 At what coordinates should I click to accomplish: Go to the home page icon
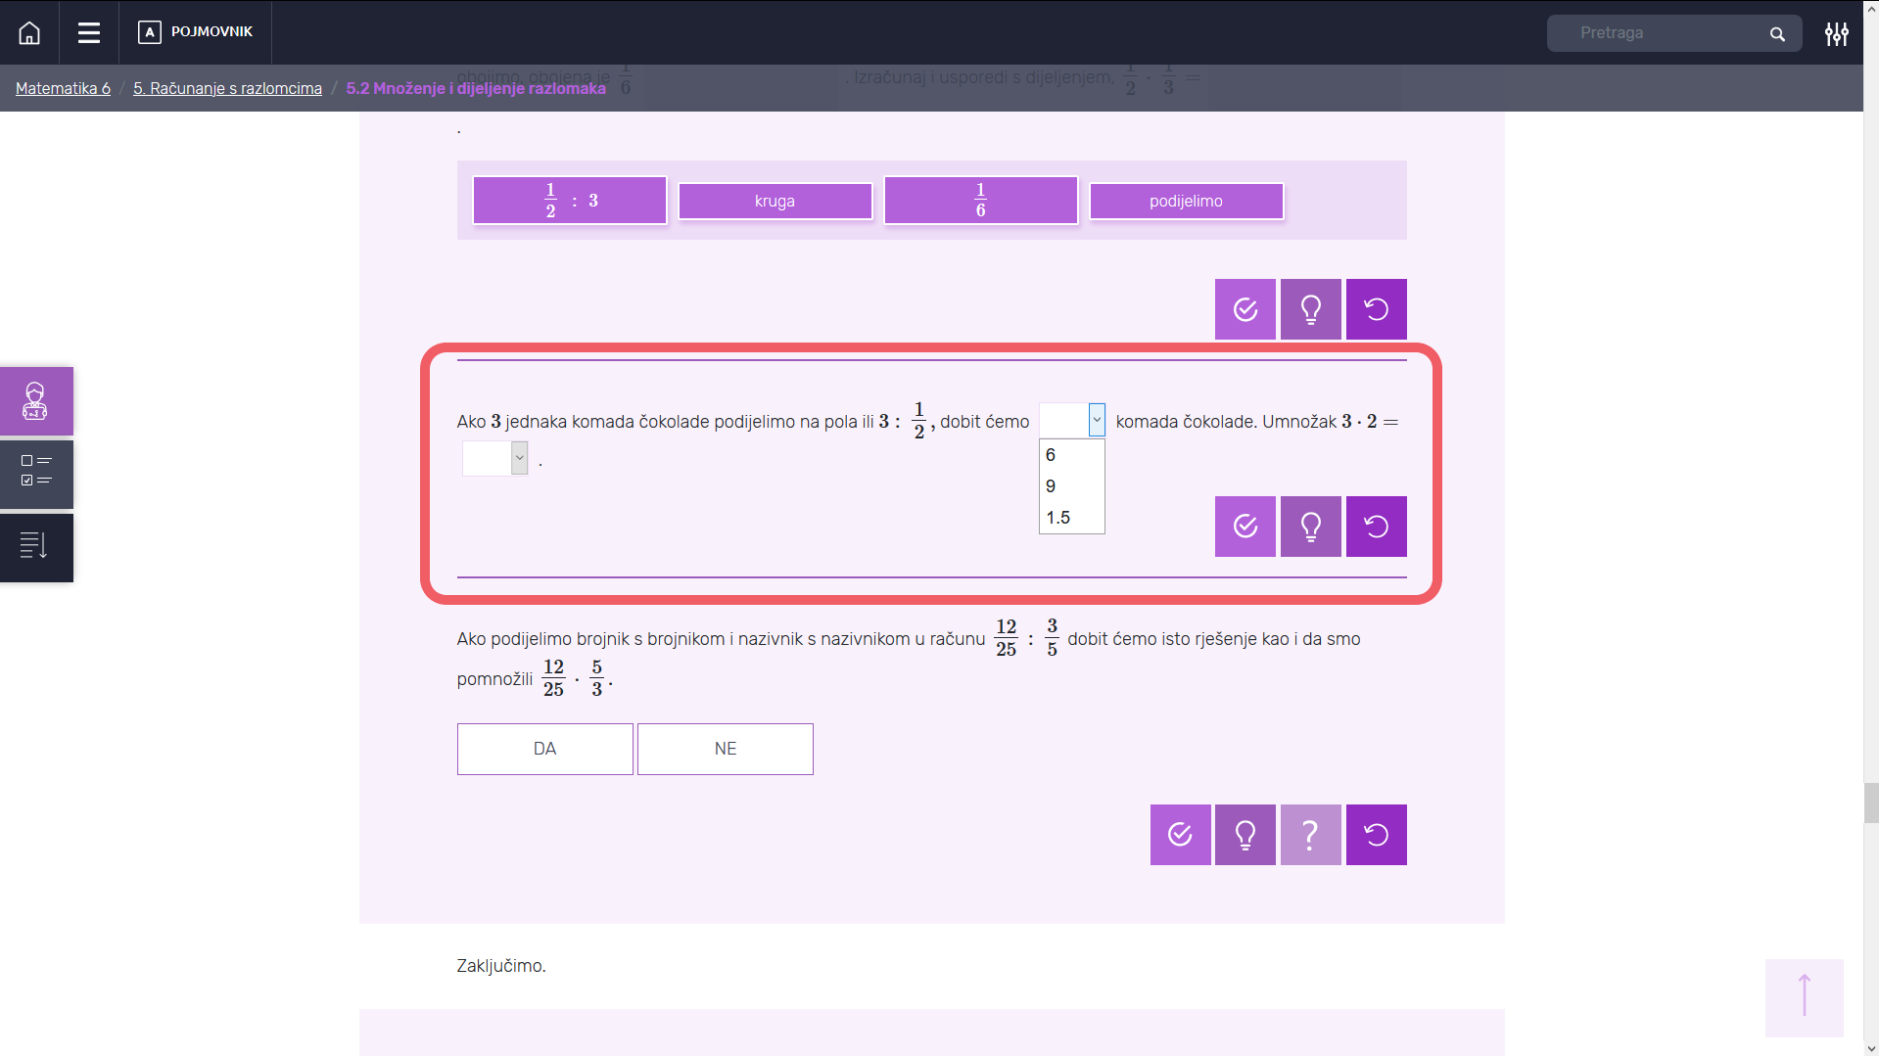coord(29,32)
